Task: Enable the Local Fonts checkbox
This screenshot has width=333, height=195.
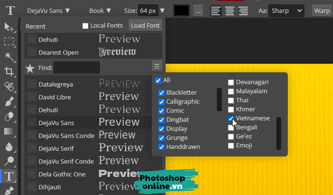Action: point(86,26)
